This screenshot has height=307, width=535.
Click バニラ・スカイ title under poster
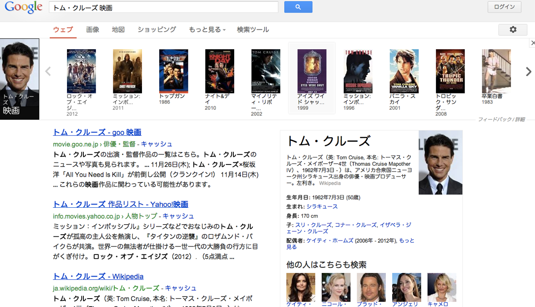[403, 99]
